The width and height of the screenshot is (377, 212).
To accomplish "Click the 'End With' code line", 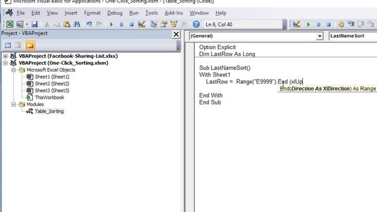I will click(x=211, y=95).
